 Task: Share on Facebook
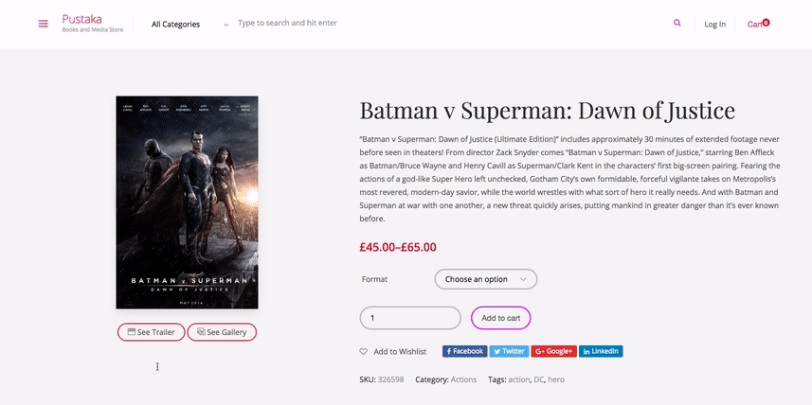[x=465, y=351]
